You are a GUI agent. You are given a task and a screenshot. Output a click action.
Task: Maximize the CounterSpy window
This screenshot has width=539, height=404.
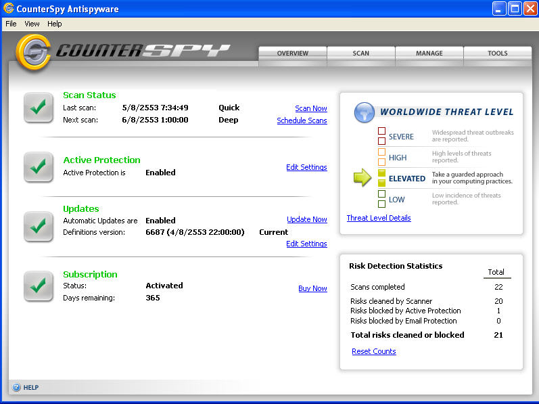pyautogui.click(x=515, y=9)
